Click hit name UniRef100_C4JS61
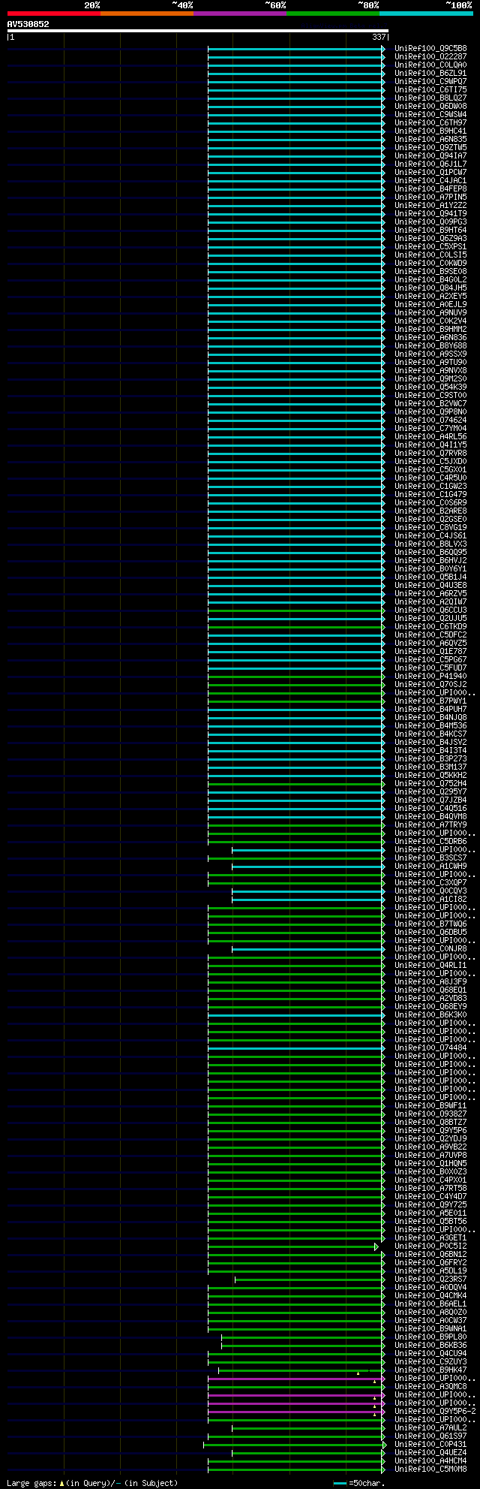 coord(430,535)
